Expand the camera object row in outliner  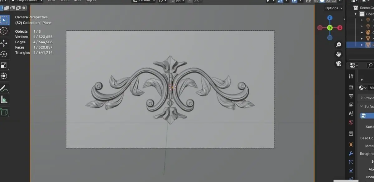coord(362,32)
